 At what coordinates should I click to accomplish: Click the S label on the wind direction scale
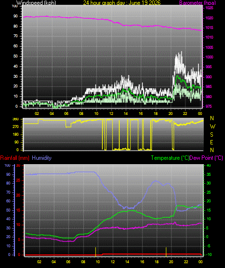point(211,135)
